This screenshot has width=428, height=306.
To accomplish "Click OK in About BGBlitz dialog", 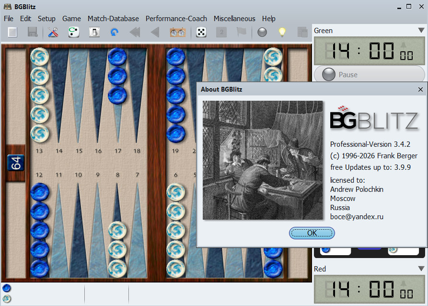I will [x=312, y=233].
